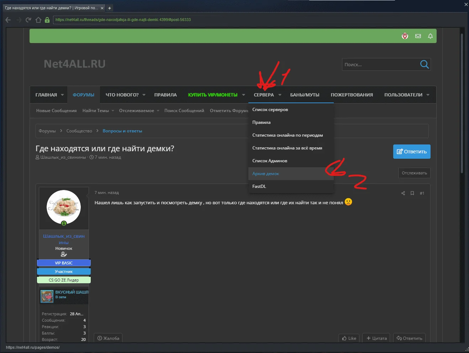Click the browser back arrow
This screenshot has width=469, height=353.
8,20
